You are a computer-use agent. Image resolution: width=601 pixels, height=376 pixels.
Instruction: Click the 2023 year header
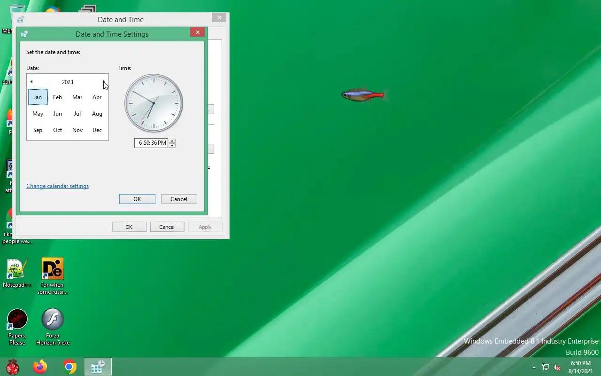tap(68, 82)
